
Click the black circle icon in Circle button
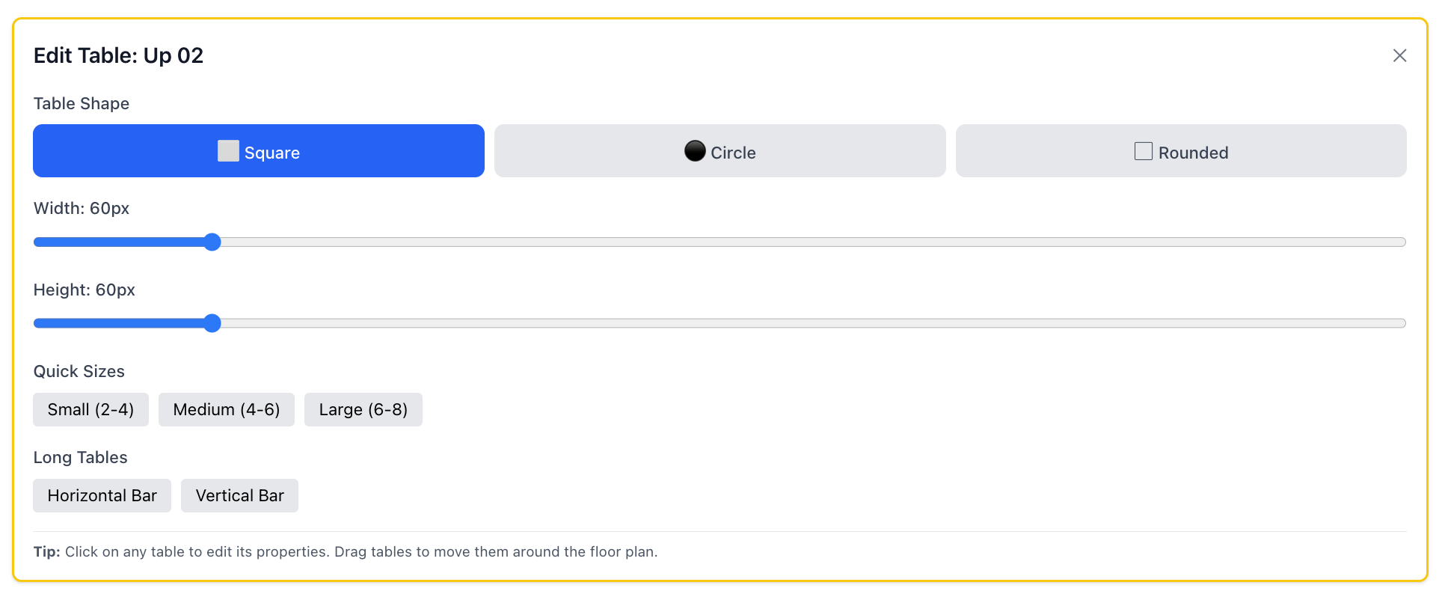[695, 151]
